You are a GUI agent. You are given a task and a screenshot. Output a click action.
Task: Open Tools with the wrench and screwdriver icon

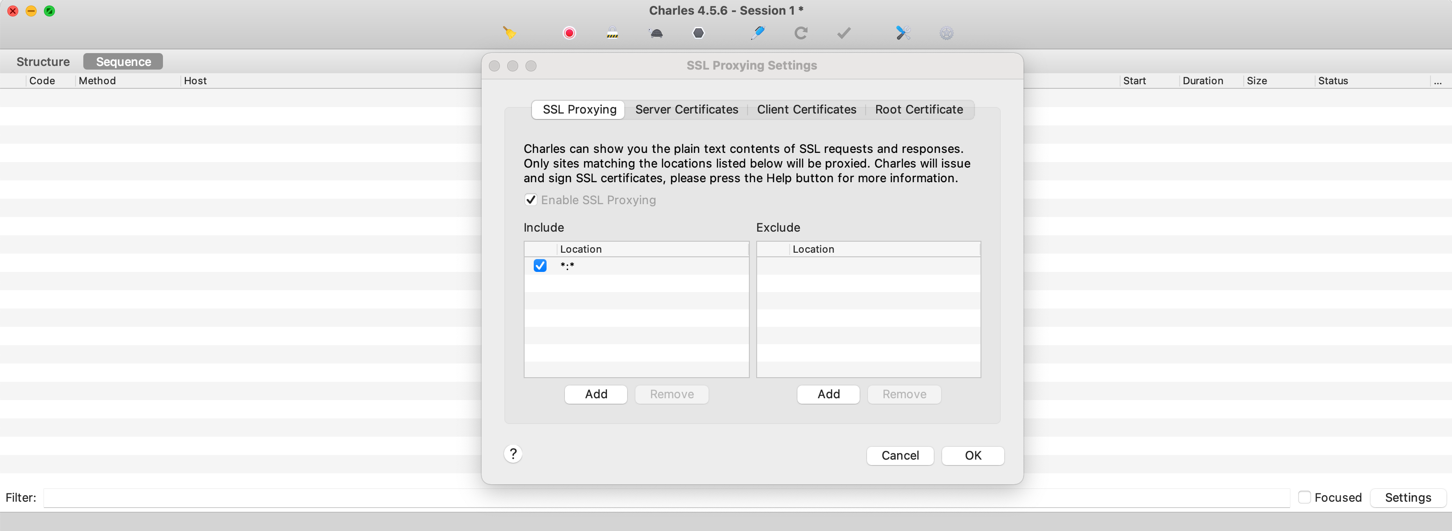[902, 33]
